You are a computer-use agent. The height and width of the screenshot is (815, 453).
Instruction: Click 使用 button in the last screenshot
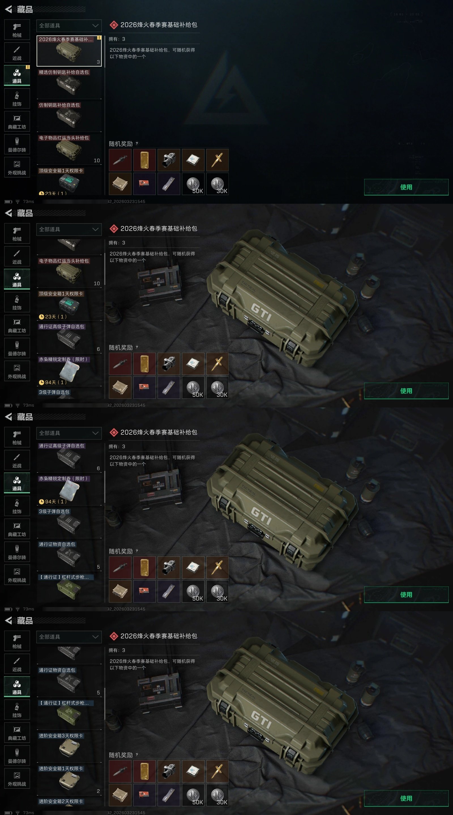click(406, 798)
